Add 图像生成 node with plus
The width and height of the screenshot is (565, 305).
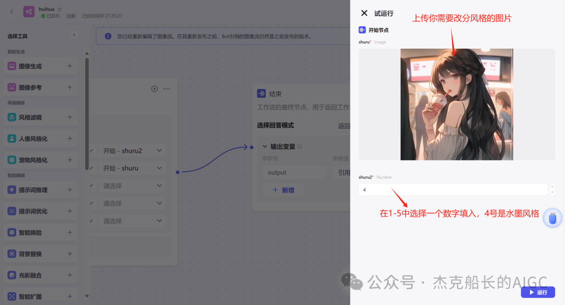70,66
